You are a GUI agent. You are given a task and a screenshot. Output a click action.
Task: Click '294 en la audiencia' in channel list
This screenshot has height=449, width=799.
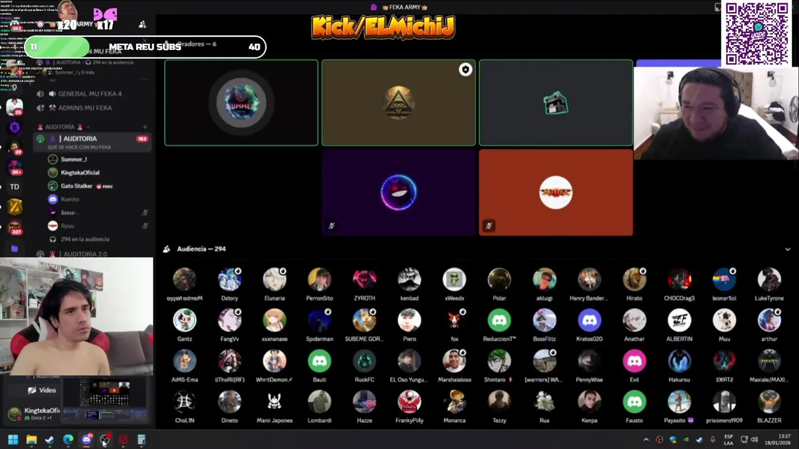[85, 239]
